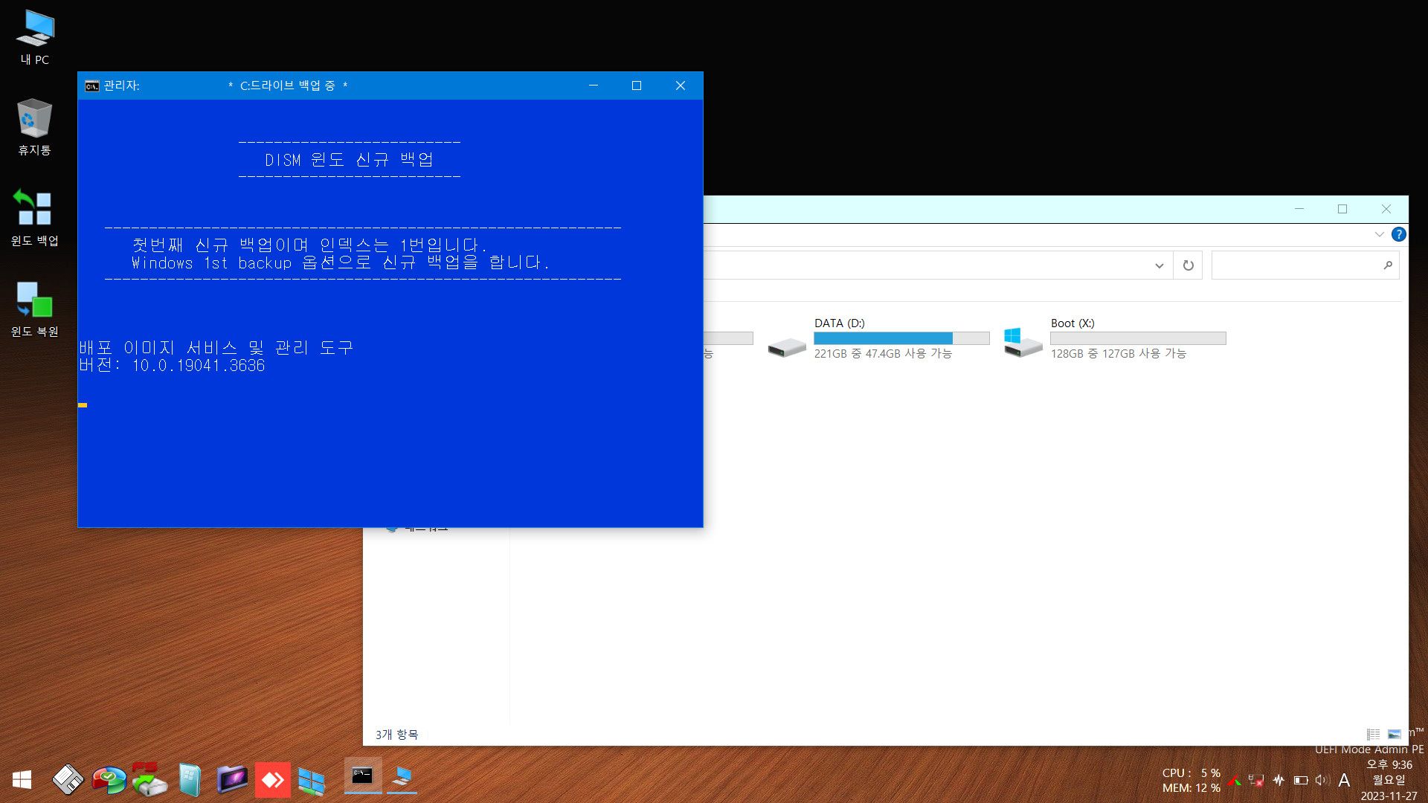This screenshot has height=803, width=1428.
Task: Open the blue Windows-logo book taskbar icon
Action: pos(190,779)
